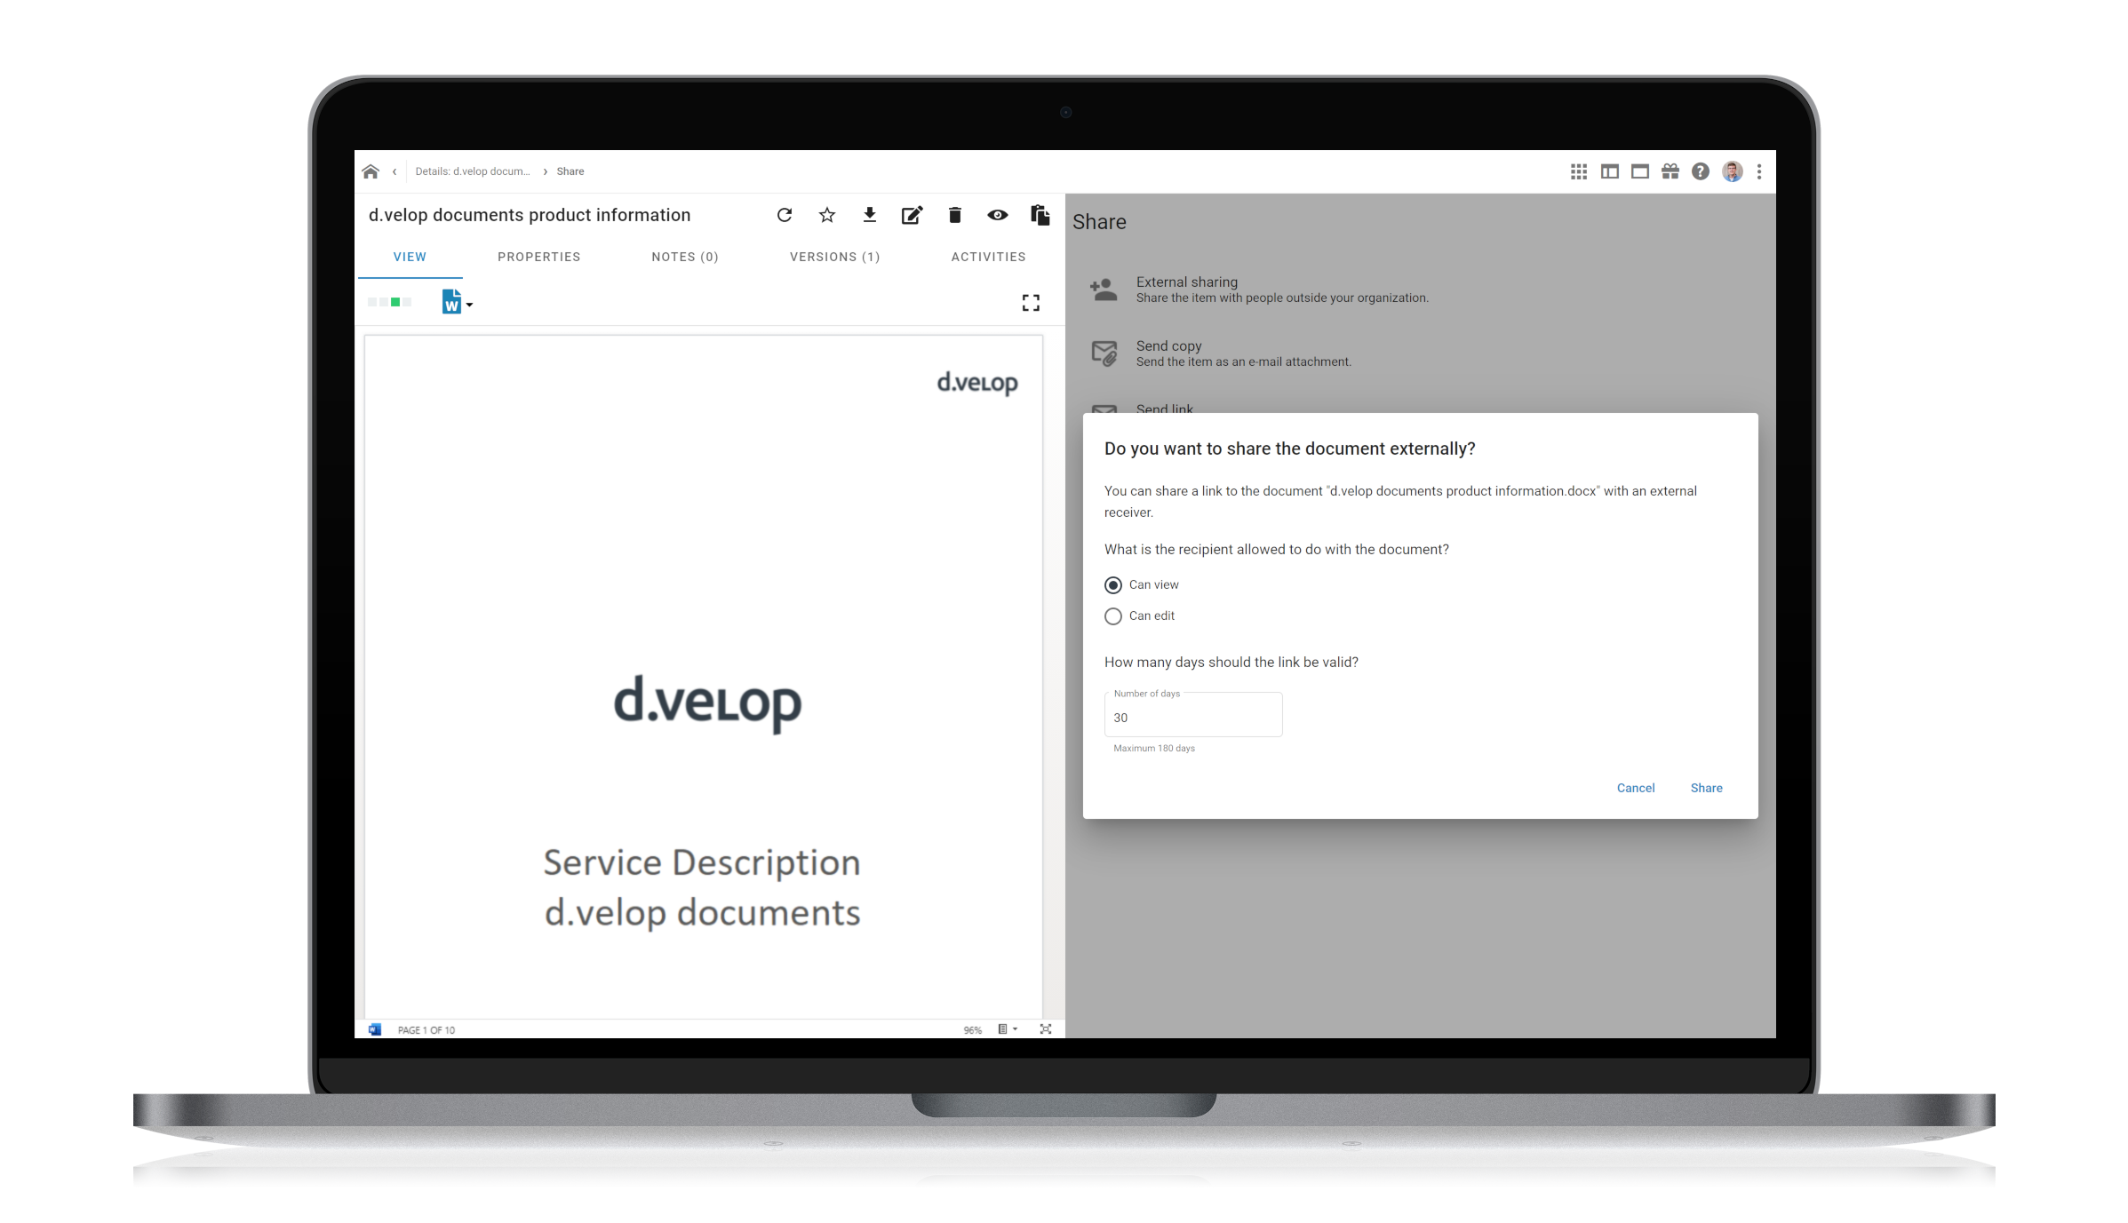The height and width of the screenshot is (1223, 2128).
Task: Toggle the eye visibility icon in toolbar
Action: click(x=997, y=215)
